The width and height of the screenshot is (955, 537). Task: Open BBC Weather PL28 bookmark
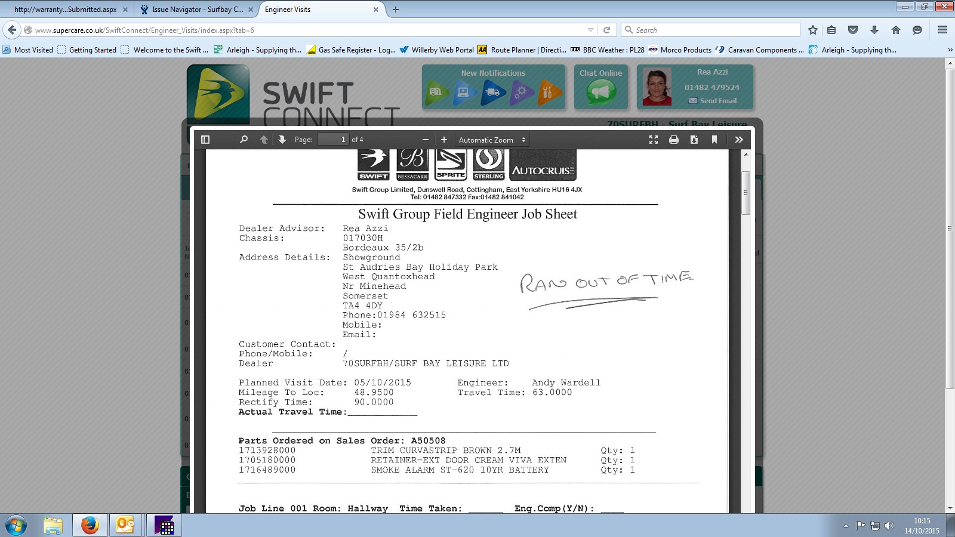(608, 50)
